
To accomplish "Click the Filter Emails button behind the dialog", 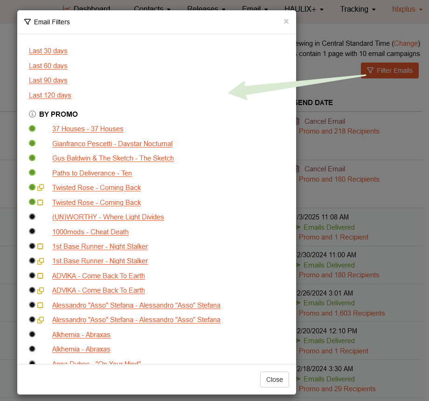I will pyautogui.click(x=390, y=70).
